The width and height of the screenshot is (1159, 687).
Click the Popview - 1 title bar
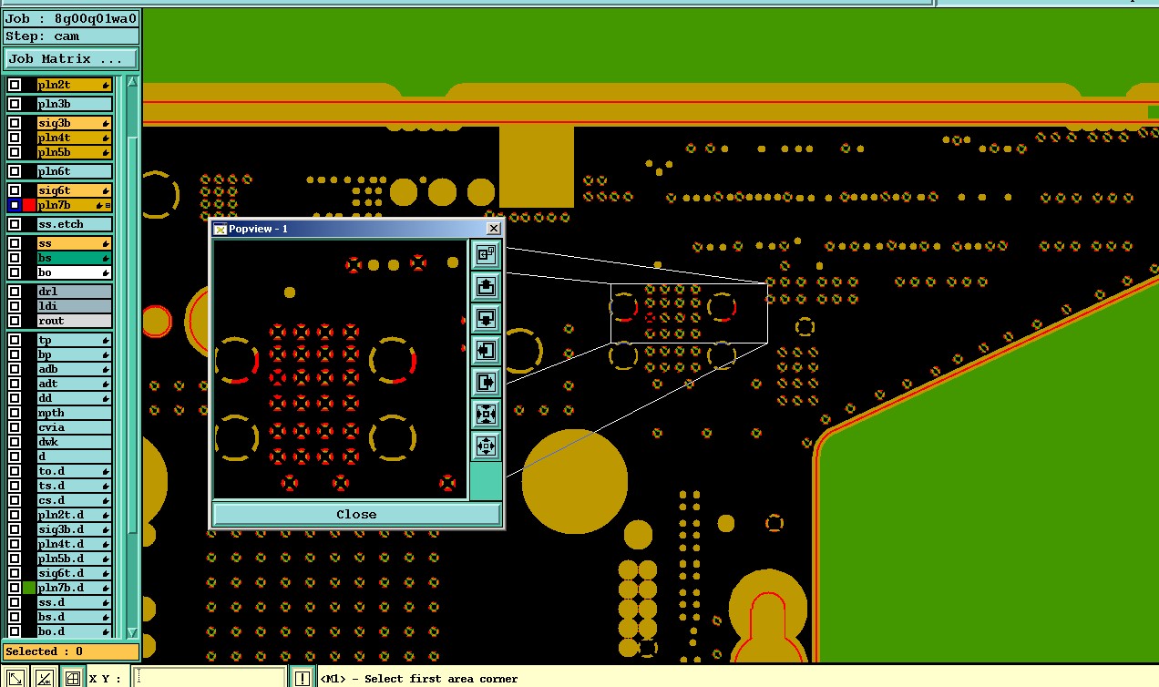[x=356, y=229]
